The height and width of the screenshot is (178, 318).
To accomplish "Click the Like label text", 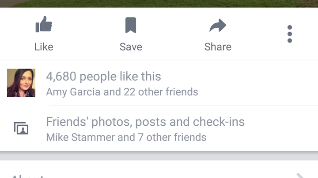I will coord(44,47).
